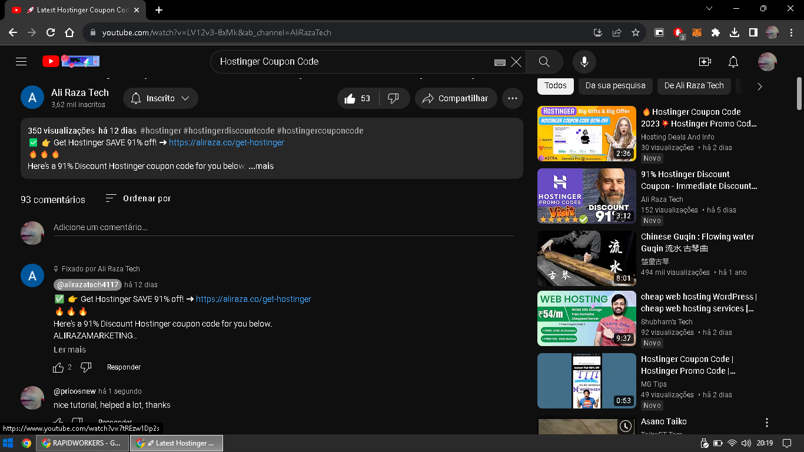Open aliraza.co link in pinned comment
The width and height of the screenshot is (804, 452).
pos(254,299)
